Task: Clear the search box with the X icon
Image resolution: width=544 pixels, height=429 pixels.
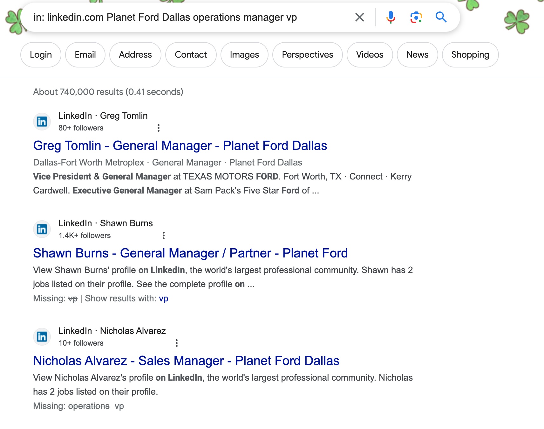Action: [359, 17]
